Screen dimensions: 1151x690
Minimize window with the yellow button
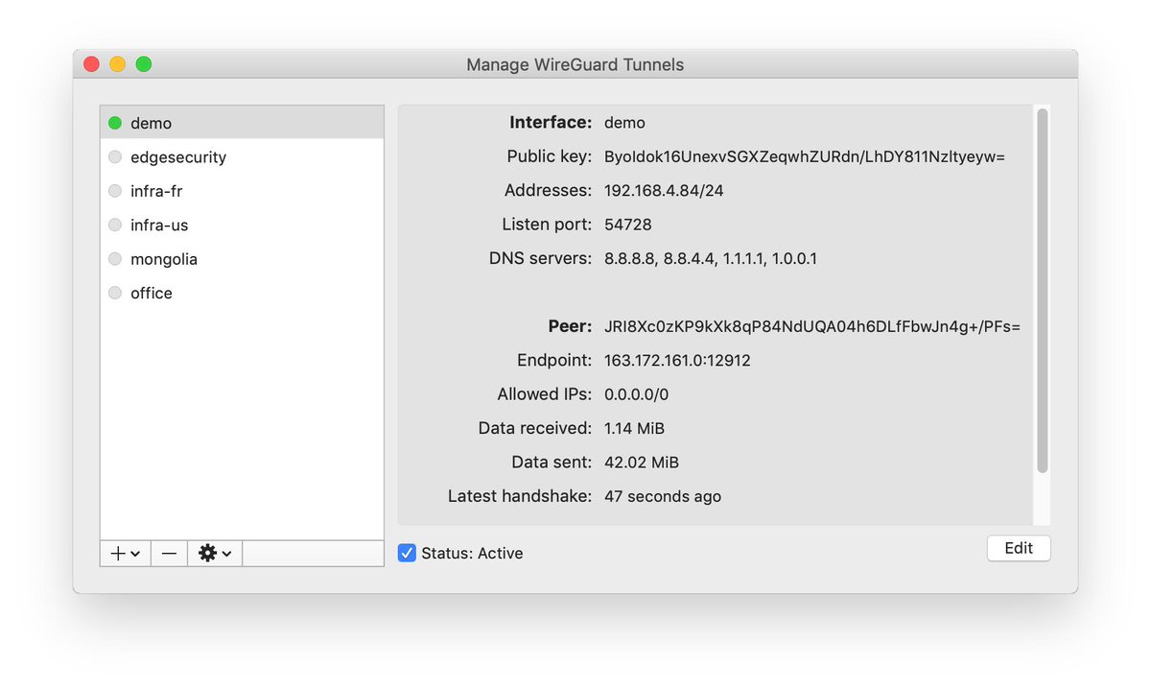click(118, 64)
